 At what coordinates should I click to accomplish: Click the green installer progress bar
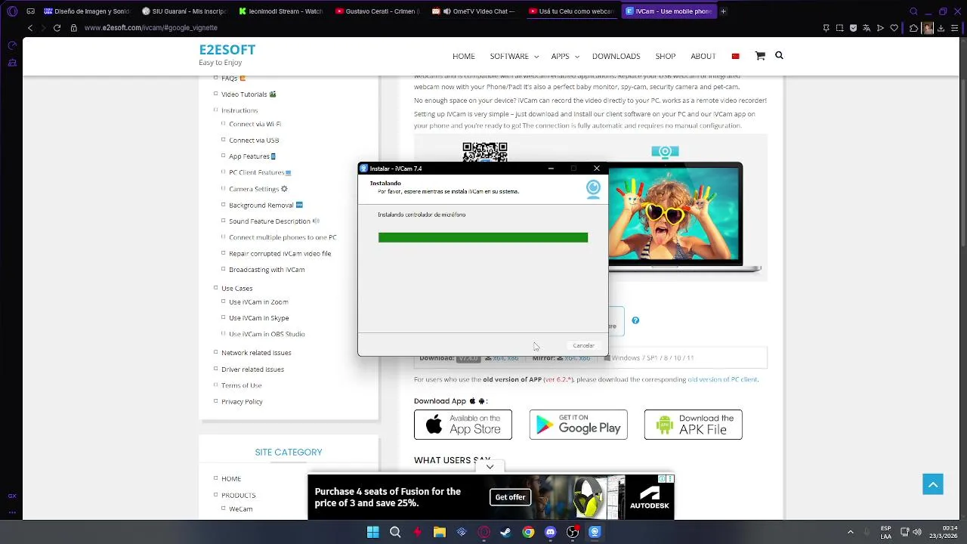[483, 237]
